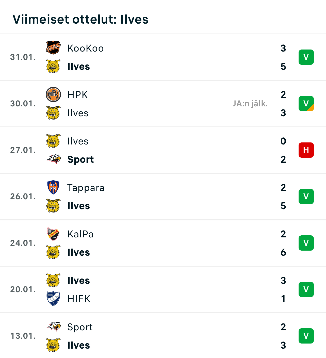Click the Tappara team logo
The width and height of the screenshot is (326, 358).
click(x=53, y=187)
